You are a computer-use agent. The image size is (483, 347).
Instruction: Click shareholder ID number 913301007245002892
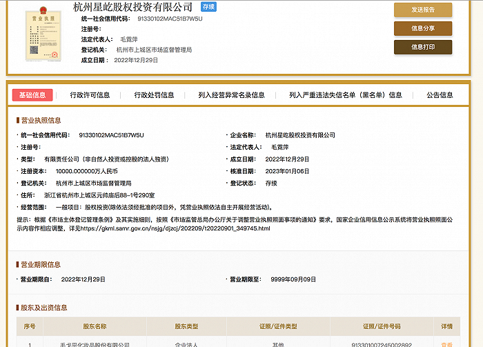(382, 344)
